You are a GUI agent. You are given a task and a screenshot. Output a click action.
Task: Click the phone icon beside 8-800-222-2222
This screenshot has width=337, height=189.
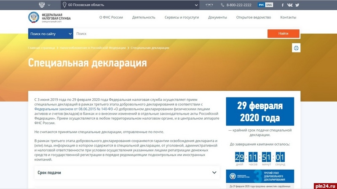coord(222,5)
